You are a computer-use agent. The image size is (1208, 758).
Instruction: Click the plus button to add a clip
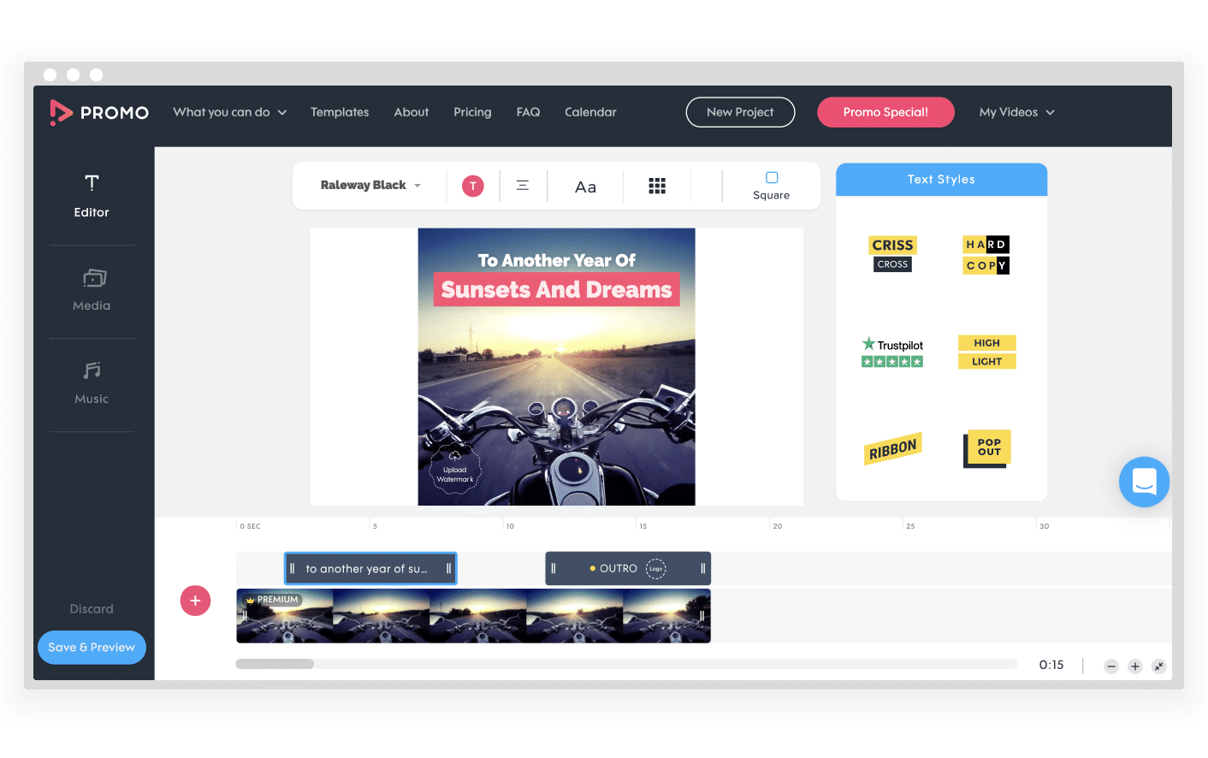(195, 601)
